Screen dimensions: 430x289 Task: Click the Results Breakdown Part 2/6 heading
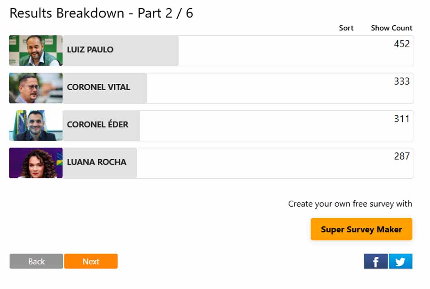101,13
